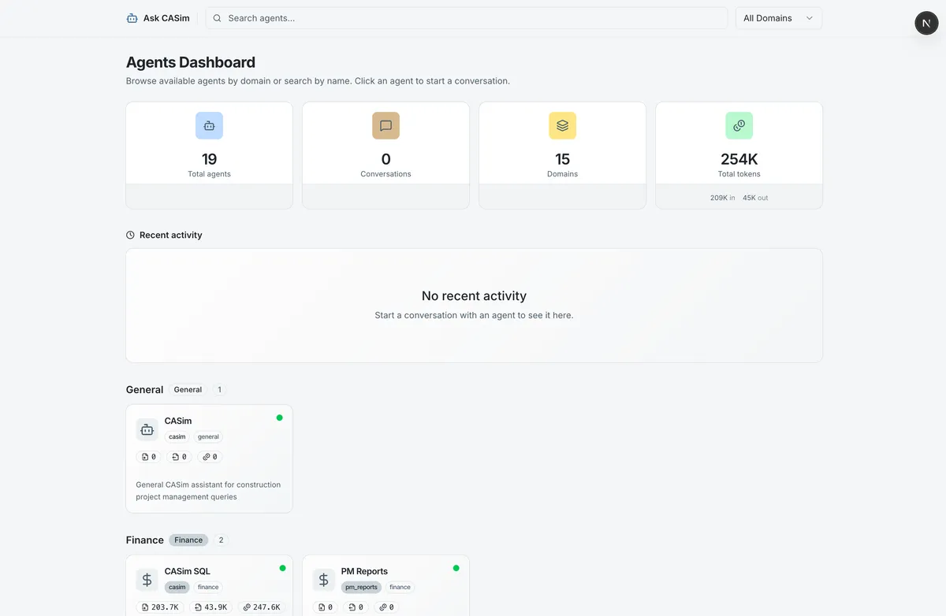Click the 15 domains value

pos(562,159)
